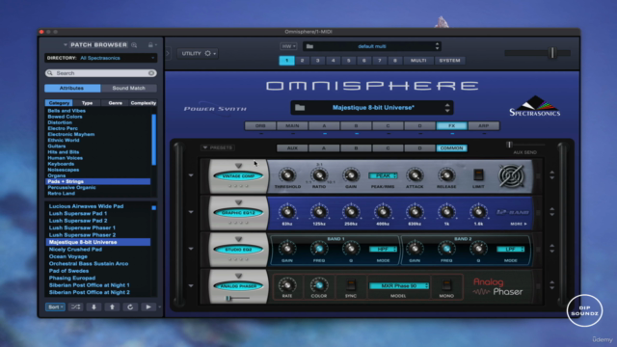
Task: Click the Studio EQ2 Band 1 Freq knob
Action: click(319, 249)
